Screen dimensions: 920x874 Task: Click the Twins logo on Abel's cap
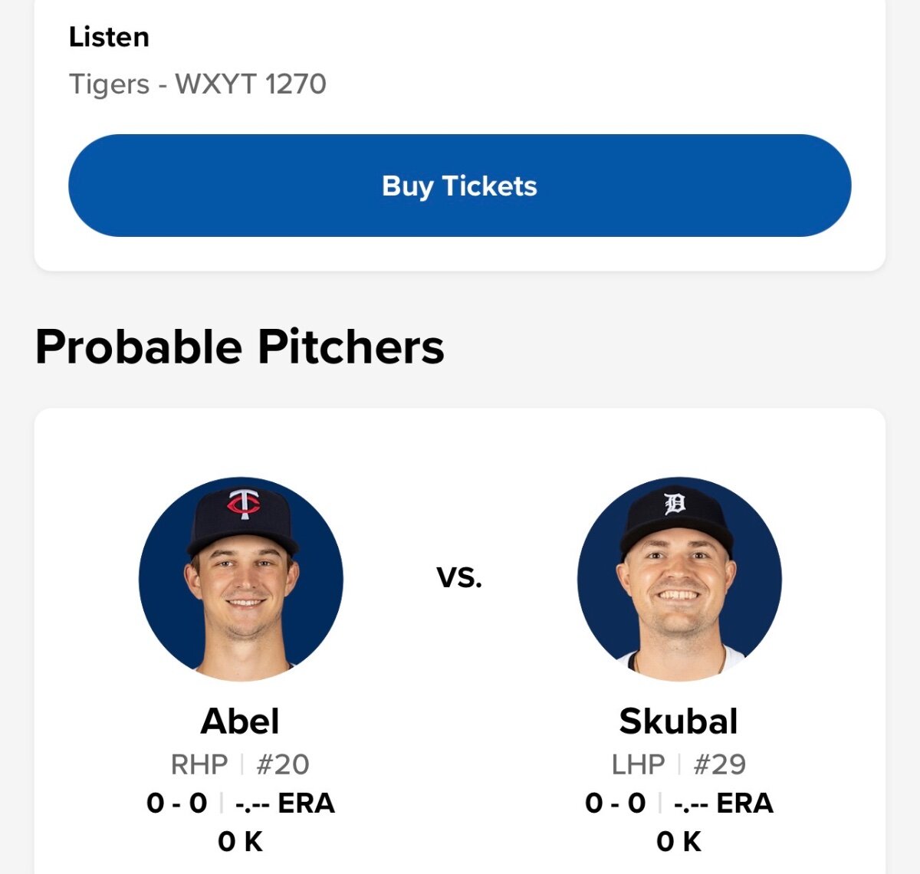click(x=244, y=504)
